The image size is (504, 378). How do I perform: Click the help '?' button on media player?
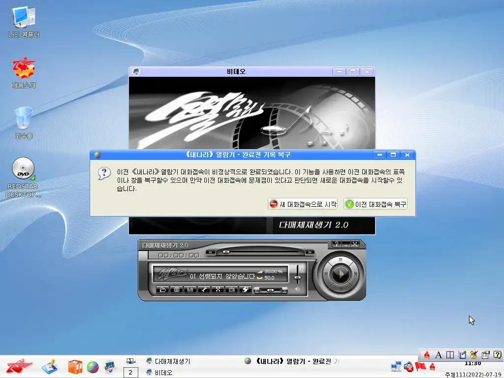336,244
